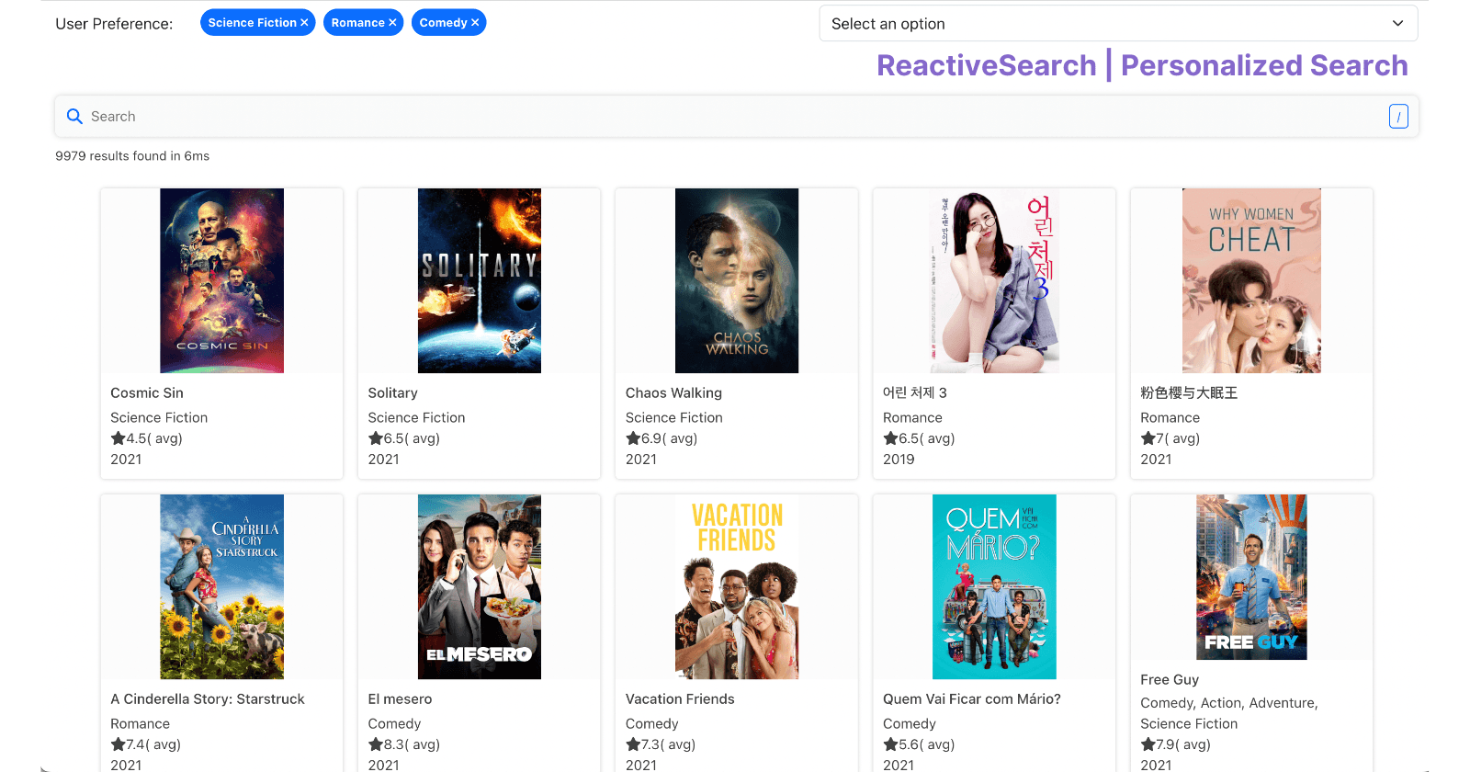Click the Cosmic Sin title
1470x772 pixels.
pyautogui.click(x=147, y=392)
